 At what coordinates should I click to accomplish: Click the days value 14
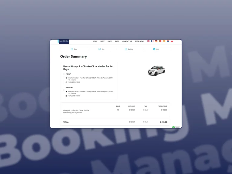click(118, 110)
